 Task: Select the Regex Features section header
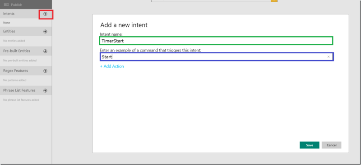26,71
